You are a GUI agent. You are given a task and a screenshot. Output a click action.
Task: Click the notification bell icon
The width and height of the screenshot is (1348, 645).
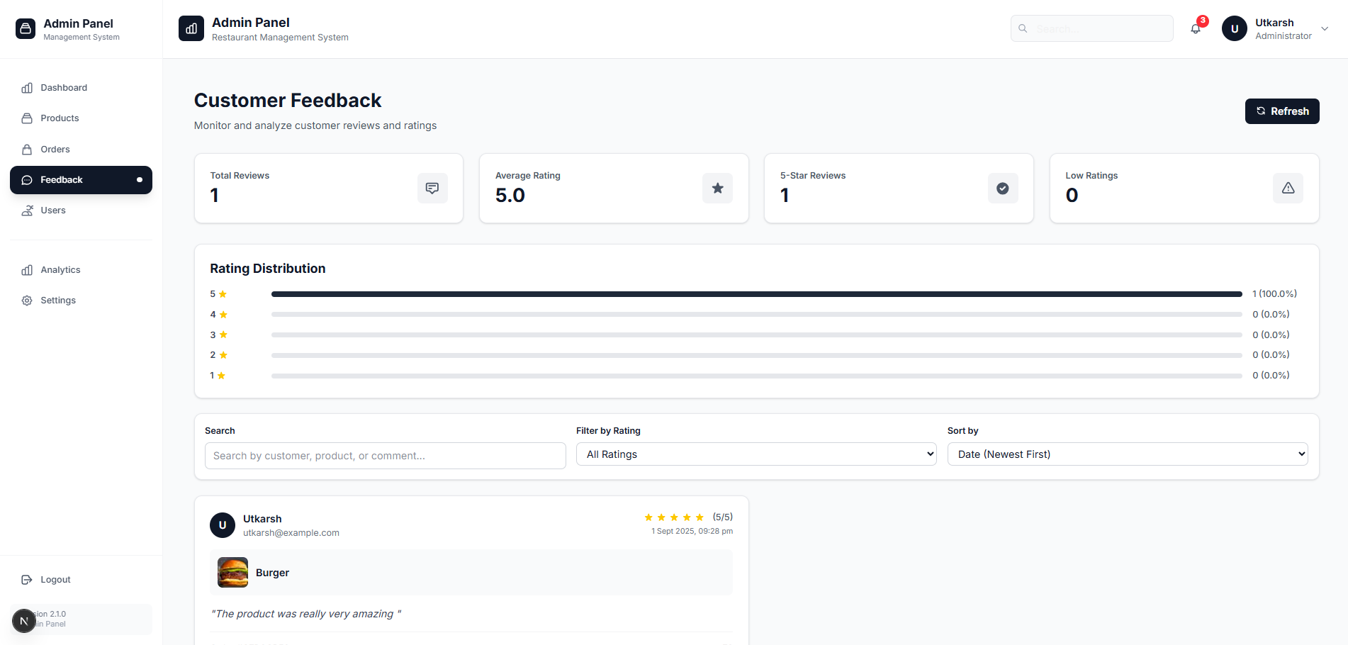pos(1196,29)
